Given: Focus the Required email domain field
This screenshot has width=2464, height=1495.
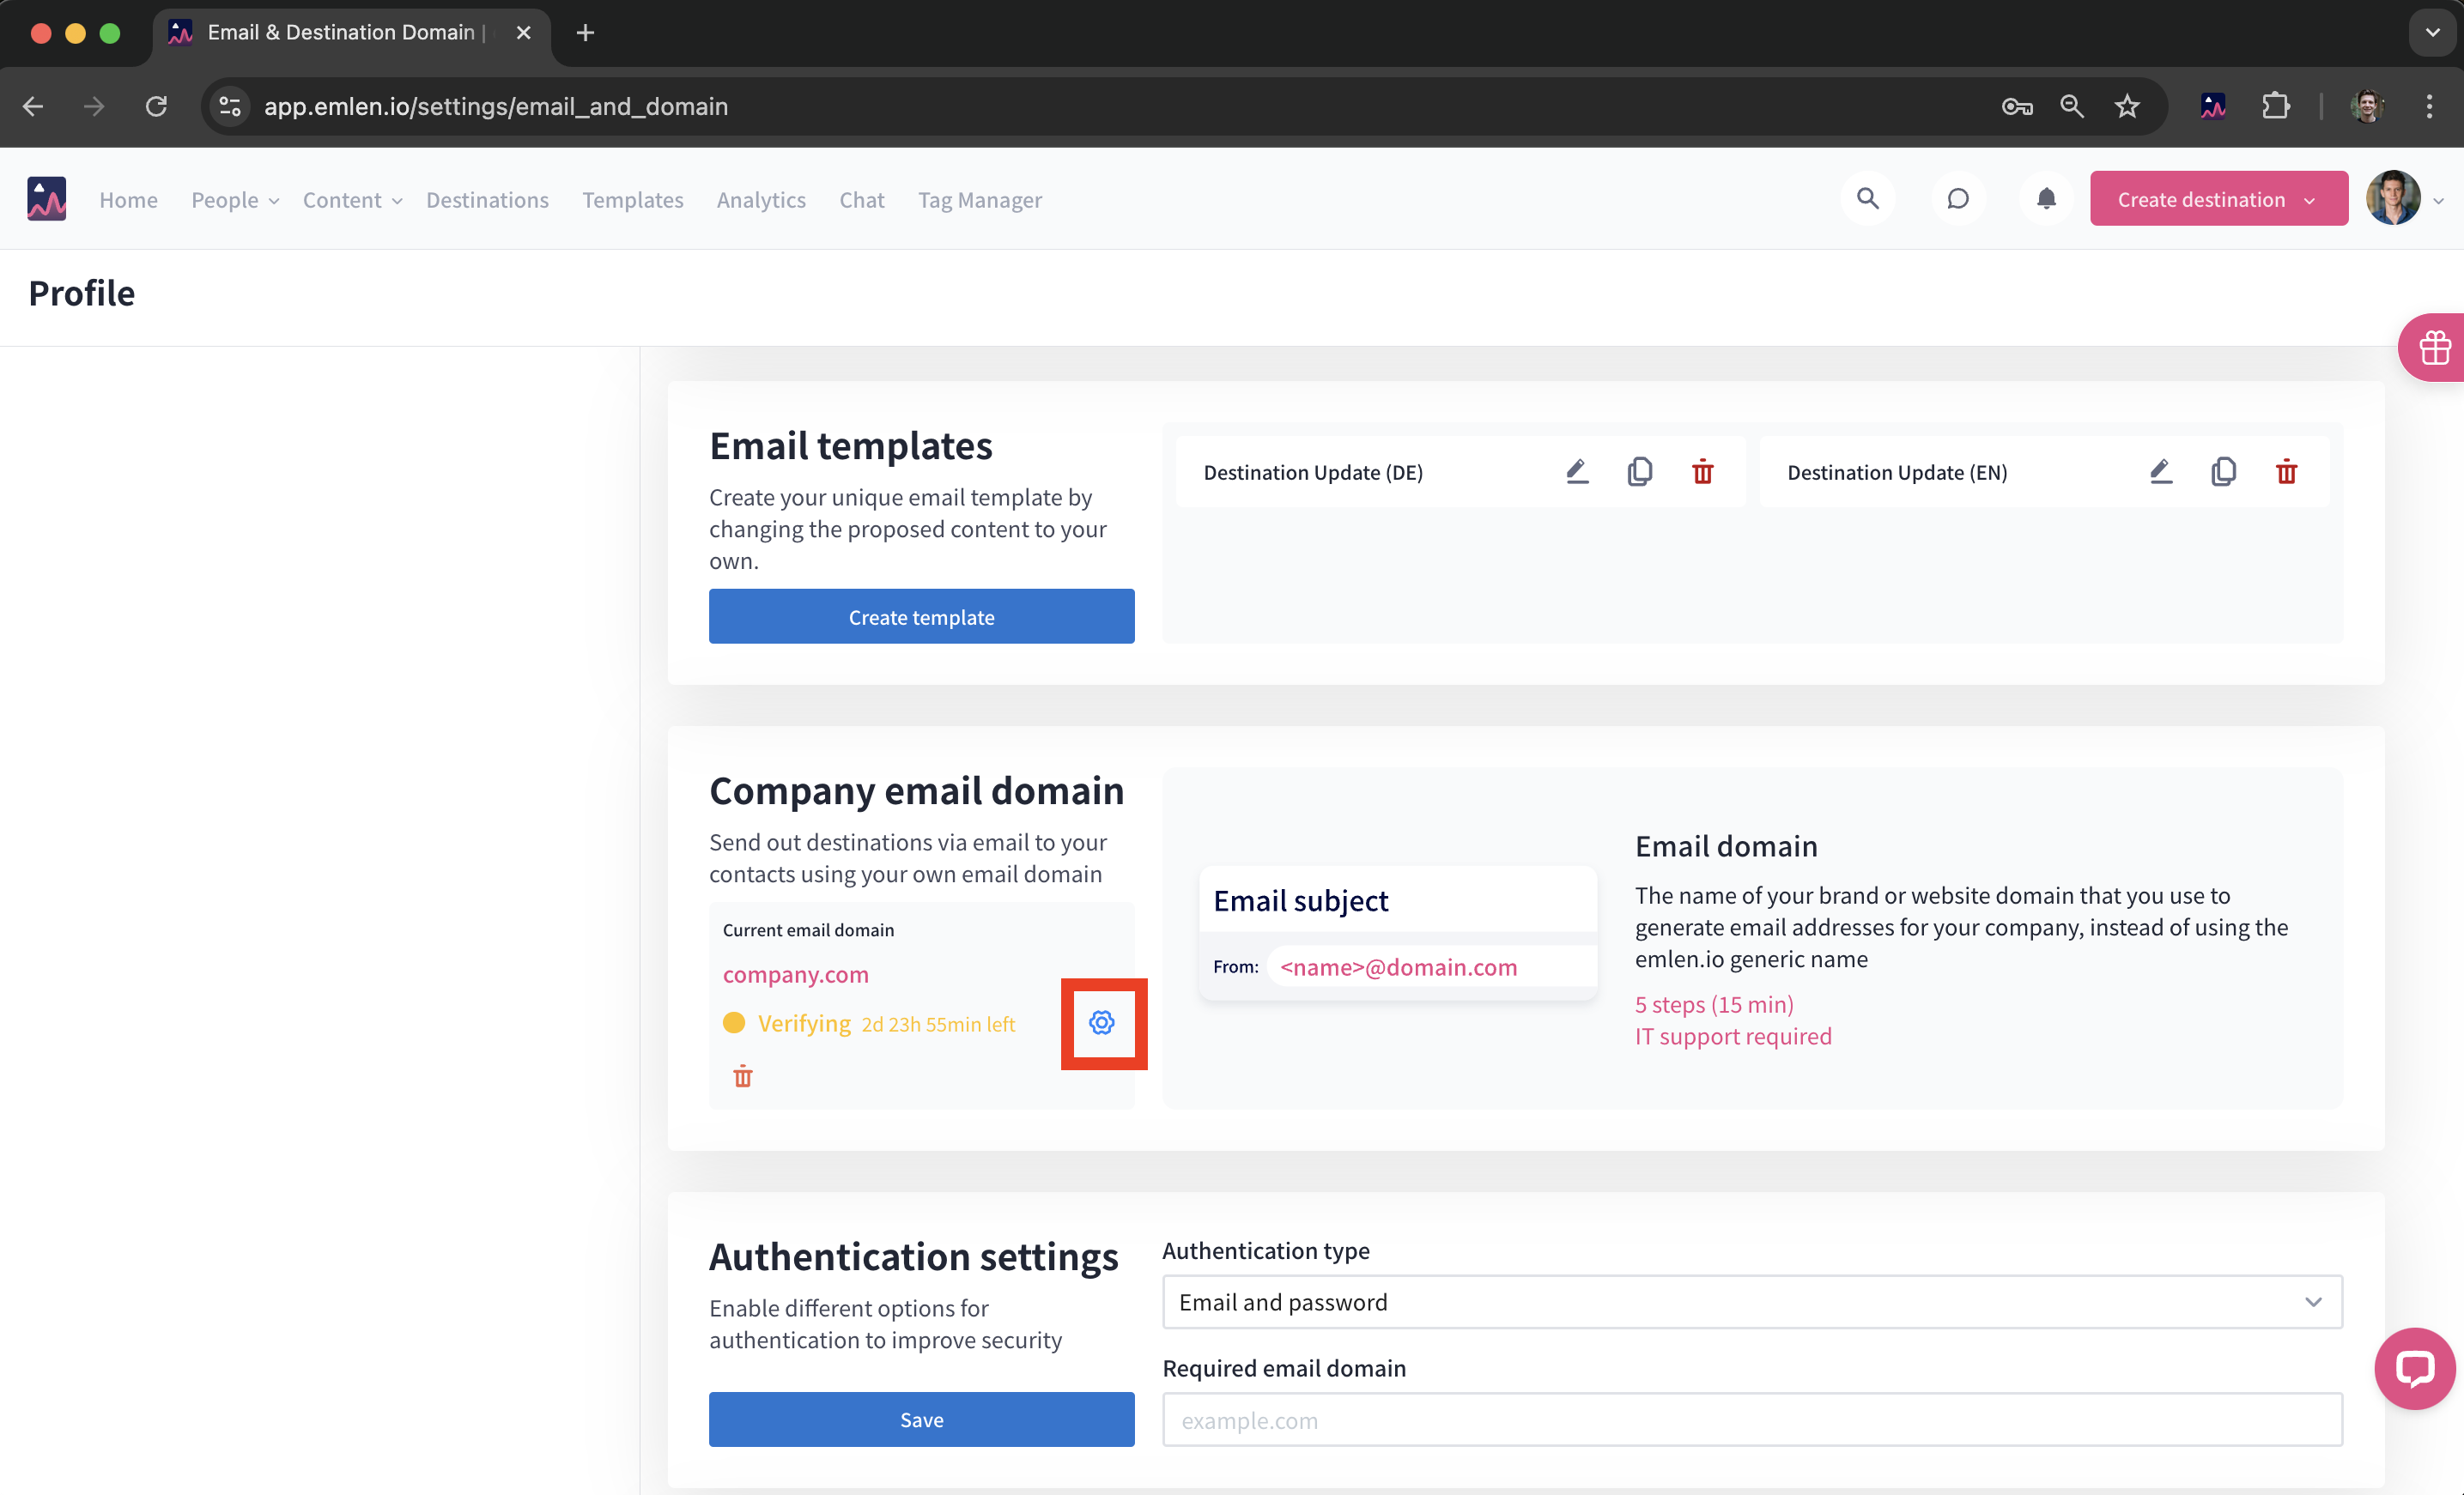Looking at the screenshot, I should click(x=1751, y=1419).
